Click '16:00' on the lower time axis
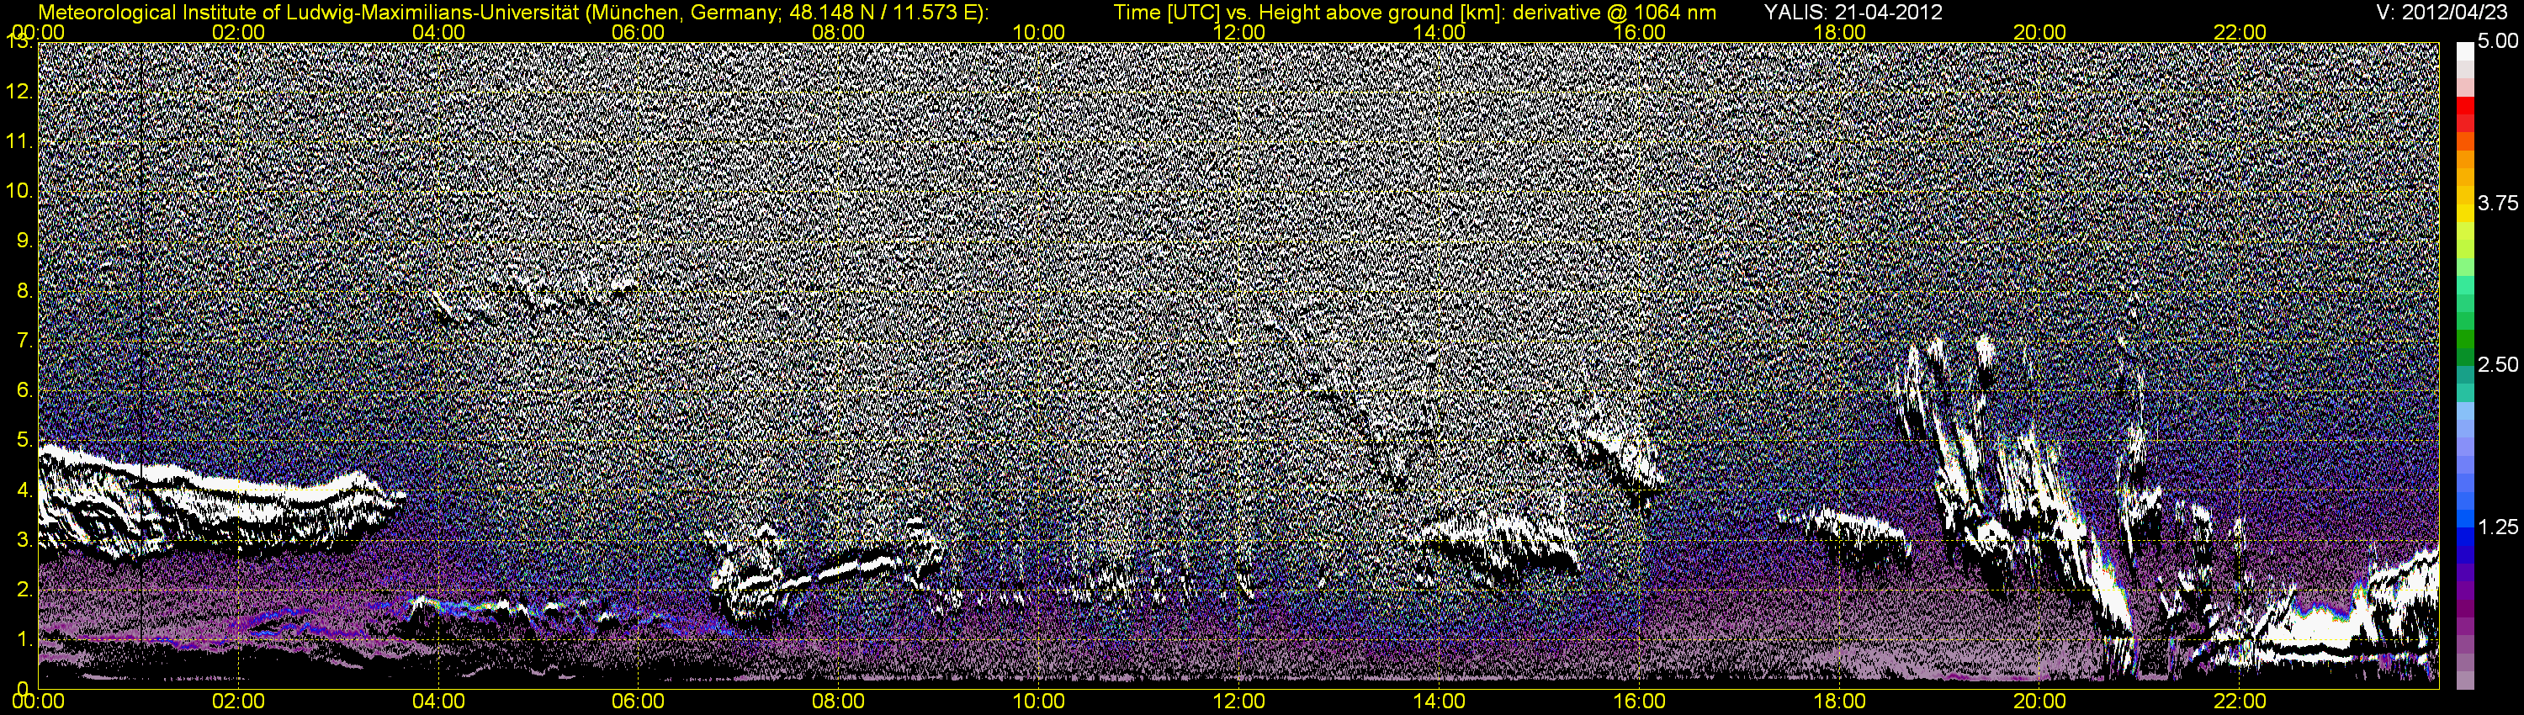The width and height of the screenshot is (2524, 715). point(1639,702)
